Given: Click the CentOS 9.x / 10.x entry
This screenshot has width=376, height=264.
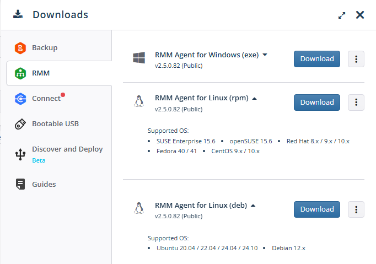Looking at the screenshot, I should pyautogui.click(x=235, y=152).
